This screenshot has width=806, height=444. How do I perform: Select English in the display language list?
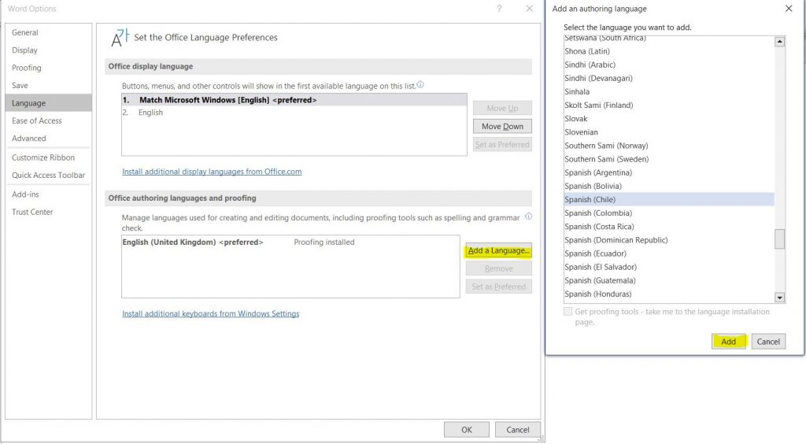point(150,113)
